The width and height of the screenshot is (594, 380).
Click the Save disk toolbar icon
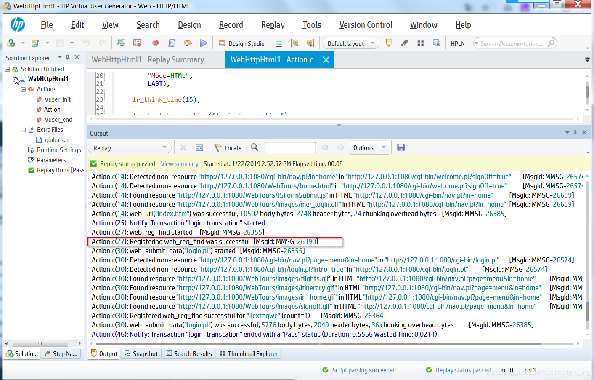click(60, 43)
